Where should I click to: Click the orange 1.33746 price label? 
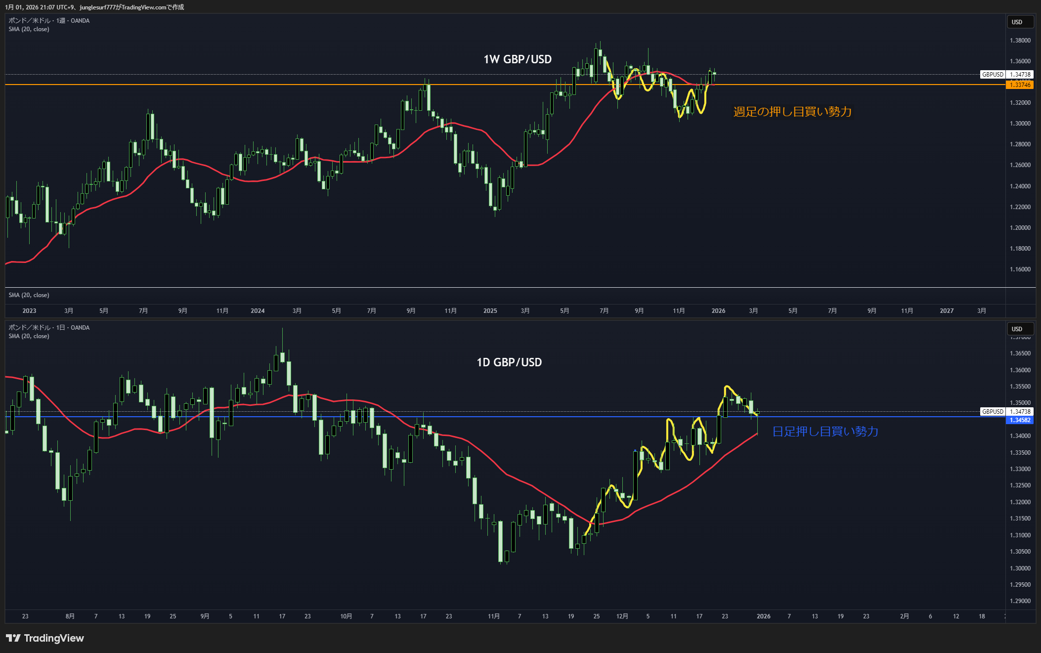[x=1020, y=85]
